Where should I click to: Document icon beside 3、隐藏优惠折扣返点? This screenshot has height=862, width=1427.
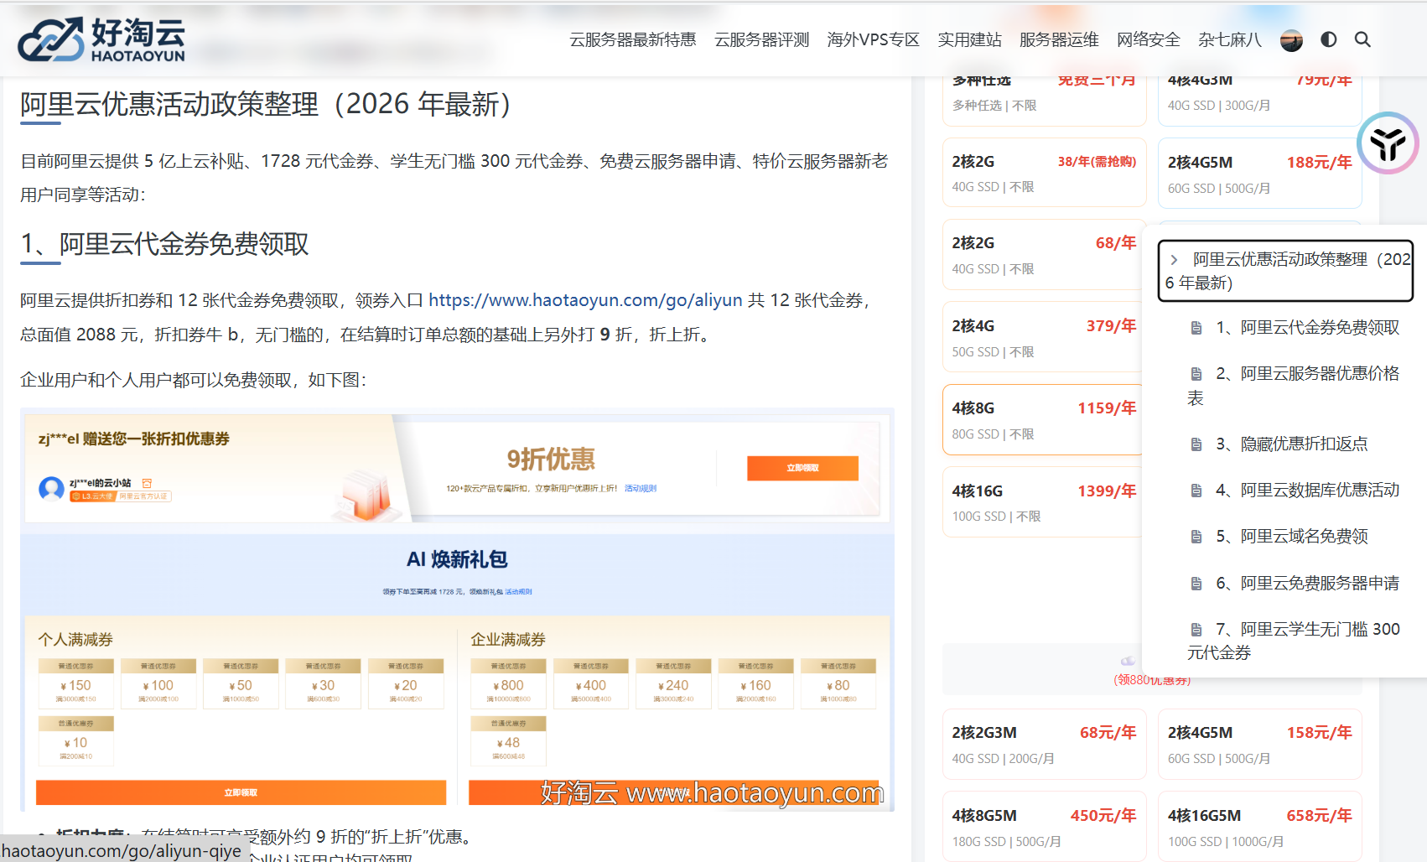(1196, 444)
